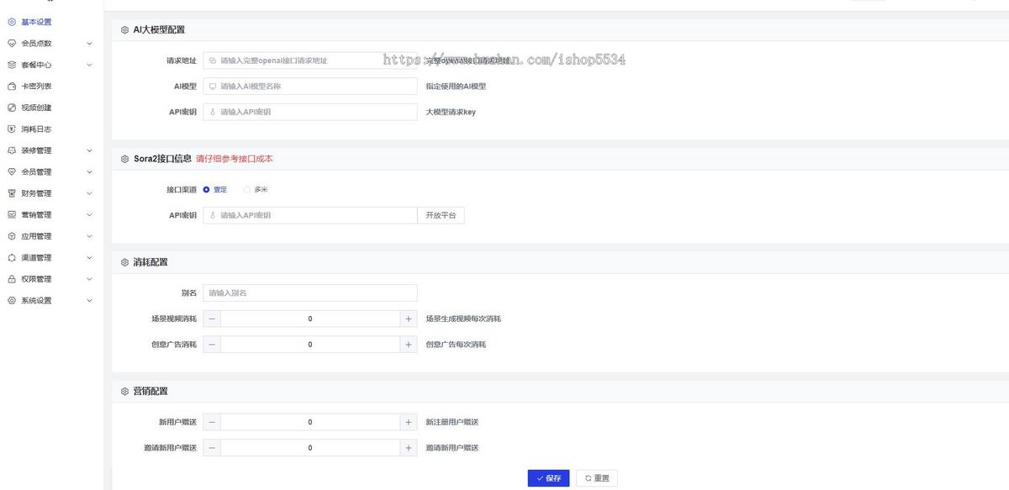This screenshot has height=490, width=1009.
Task: Click the AI大模型配置 section gear icon
Action: tap(125, 29)
